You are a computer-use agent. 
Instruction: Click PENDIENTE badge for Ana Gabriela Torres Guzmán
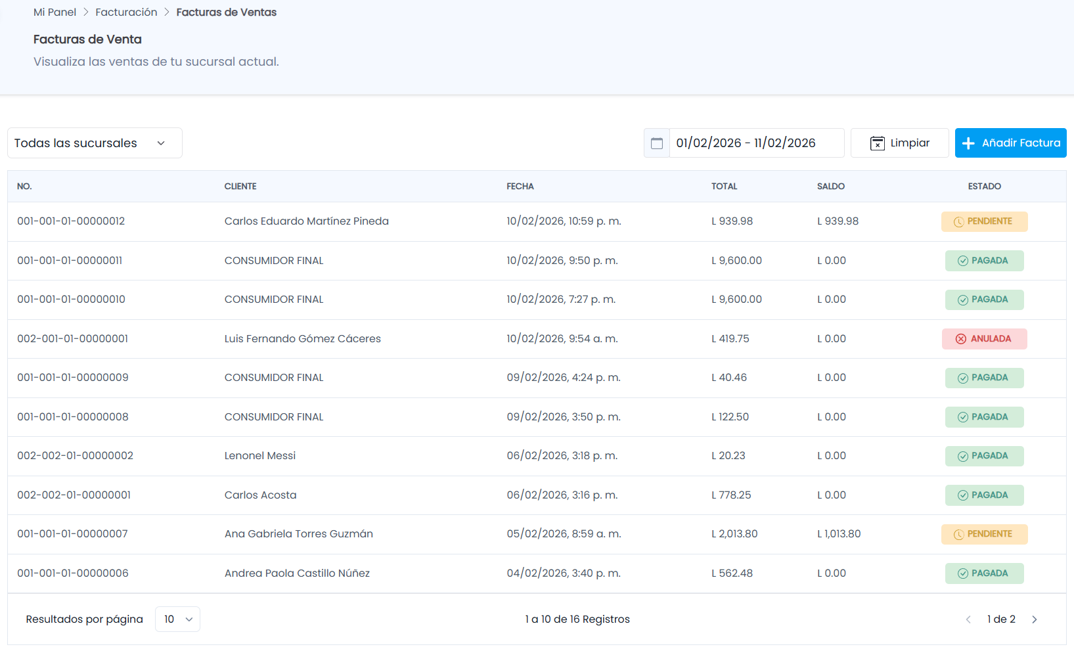click(984, 534)
